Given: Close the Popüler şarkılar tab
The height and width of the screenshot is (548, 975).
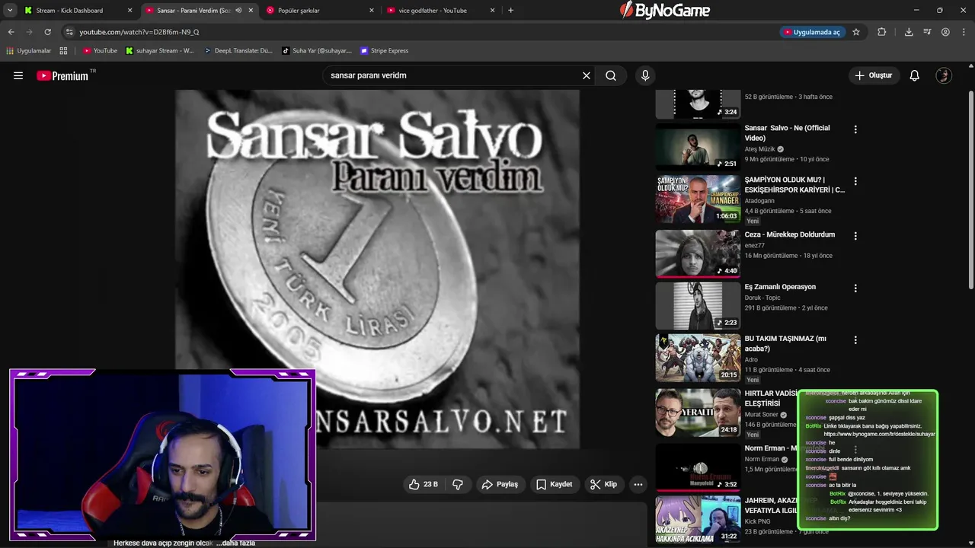Looking at the screenshot, I should tap(372, 11).
